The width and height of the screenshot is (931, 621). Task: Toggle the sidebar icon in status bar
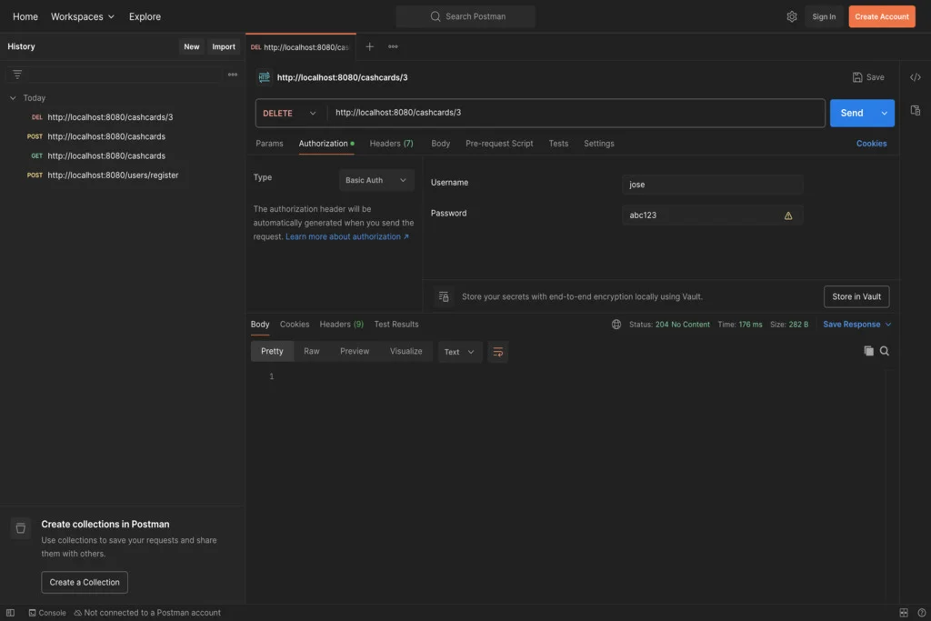[x=11, y=613]
